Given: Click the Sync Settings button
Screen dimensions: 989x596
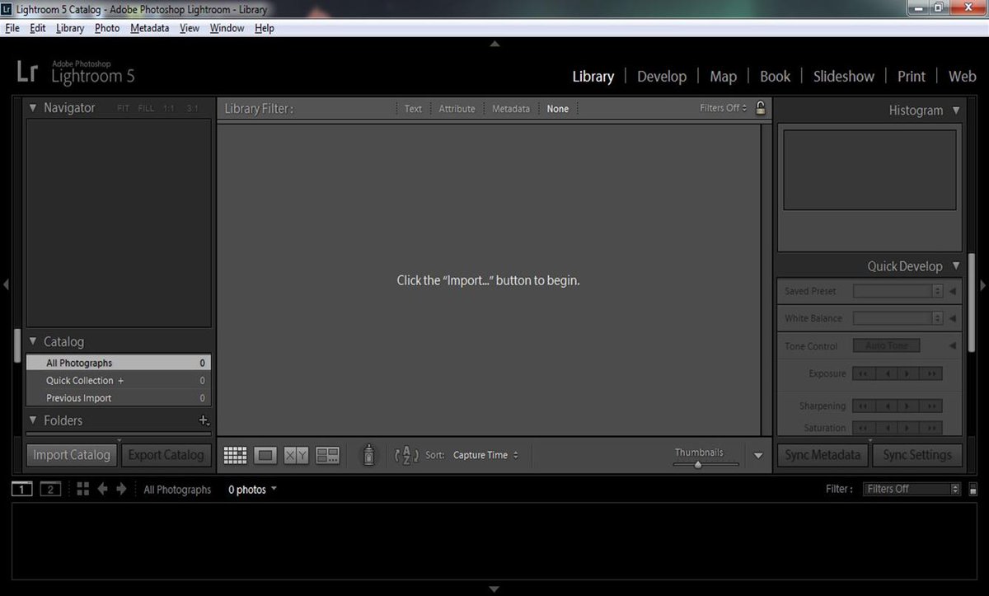Looking at the screenshot, I should coord(916,455).
